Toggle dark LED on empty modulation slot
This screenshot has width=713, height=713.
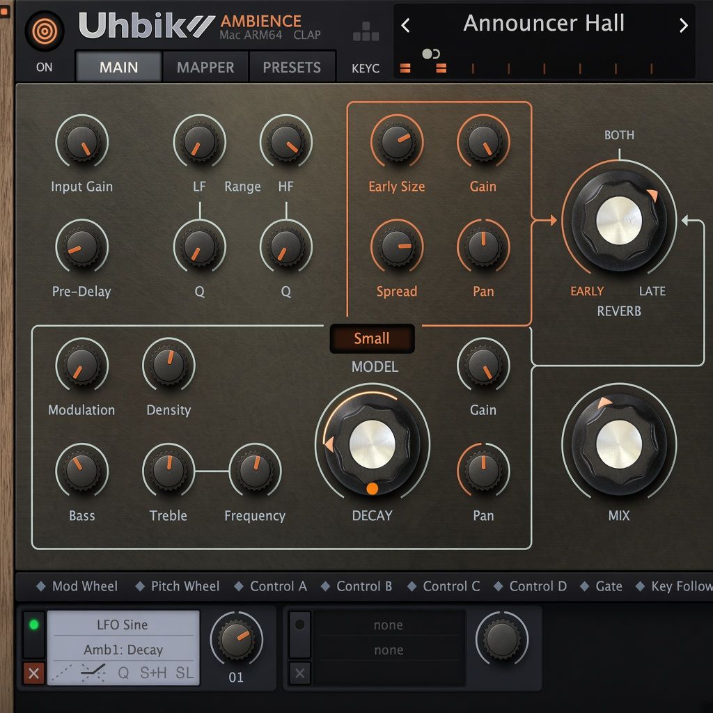point(299,625)
